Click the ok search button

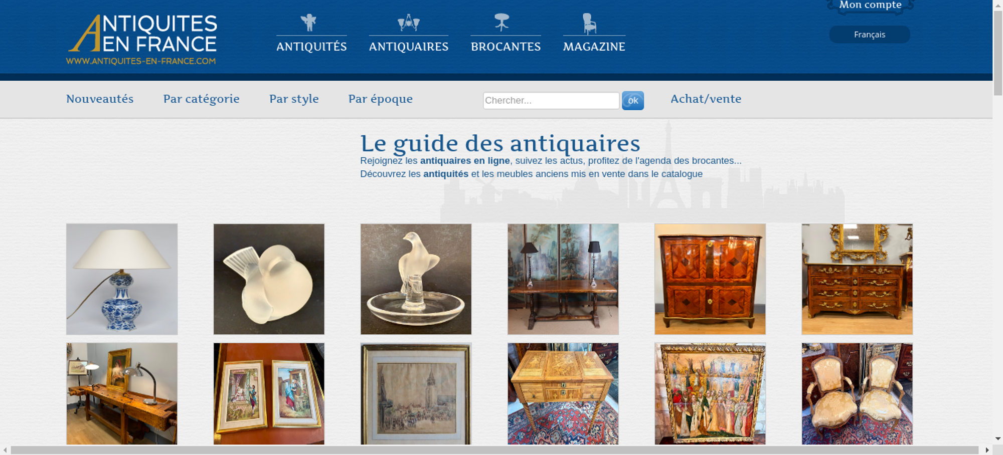point(633,100)
